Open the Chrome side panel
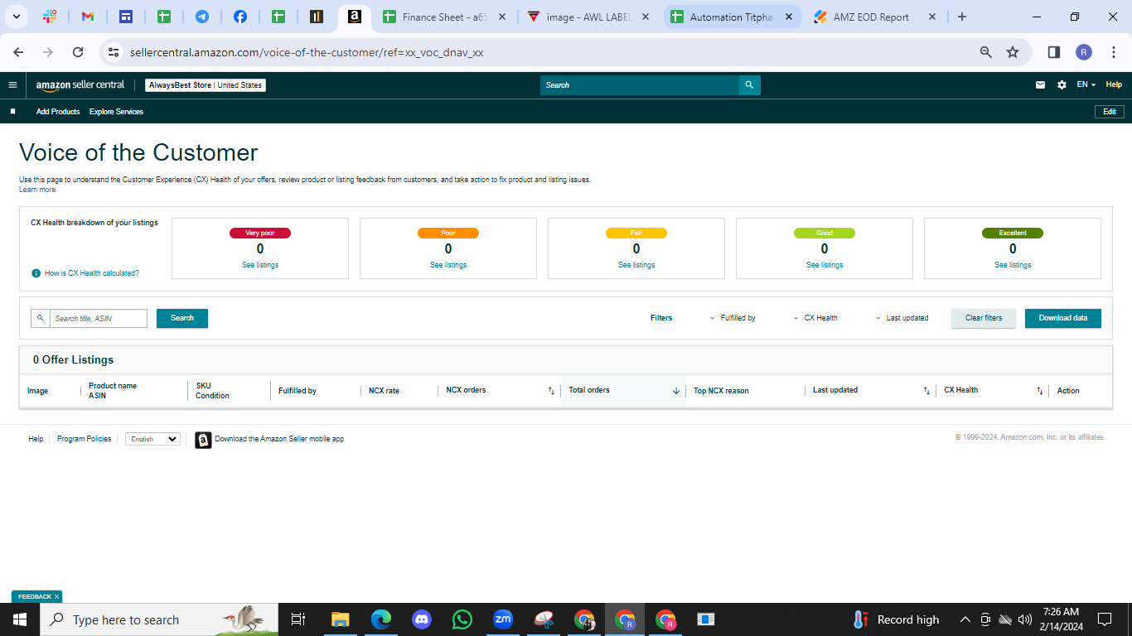 click(1054, 52)
